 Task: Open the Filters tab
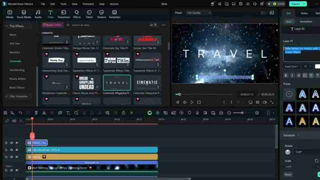[x=89, y=14]
